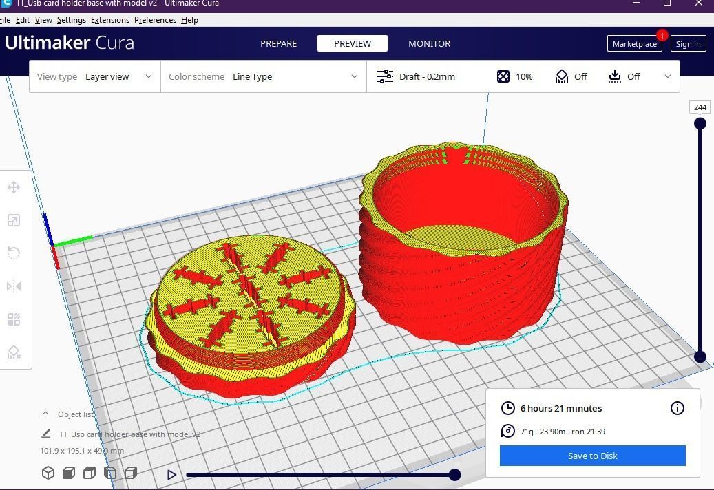
Task: Select TT_Usb card holder model in object list
Action: tap(129, 434)
